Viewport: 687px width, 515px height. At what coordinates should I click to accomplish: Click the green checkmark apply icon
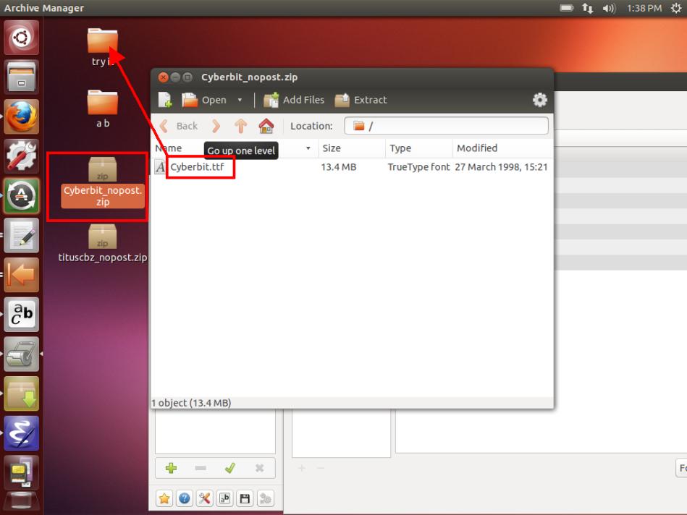[229, 468]
